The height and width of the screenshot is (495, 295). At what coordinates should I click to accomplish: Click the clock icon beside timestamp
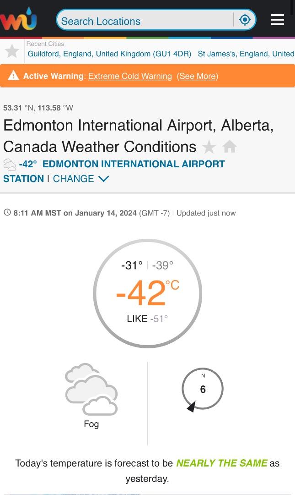7,213
